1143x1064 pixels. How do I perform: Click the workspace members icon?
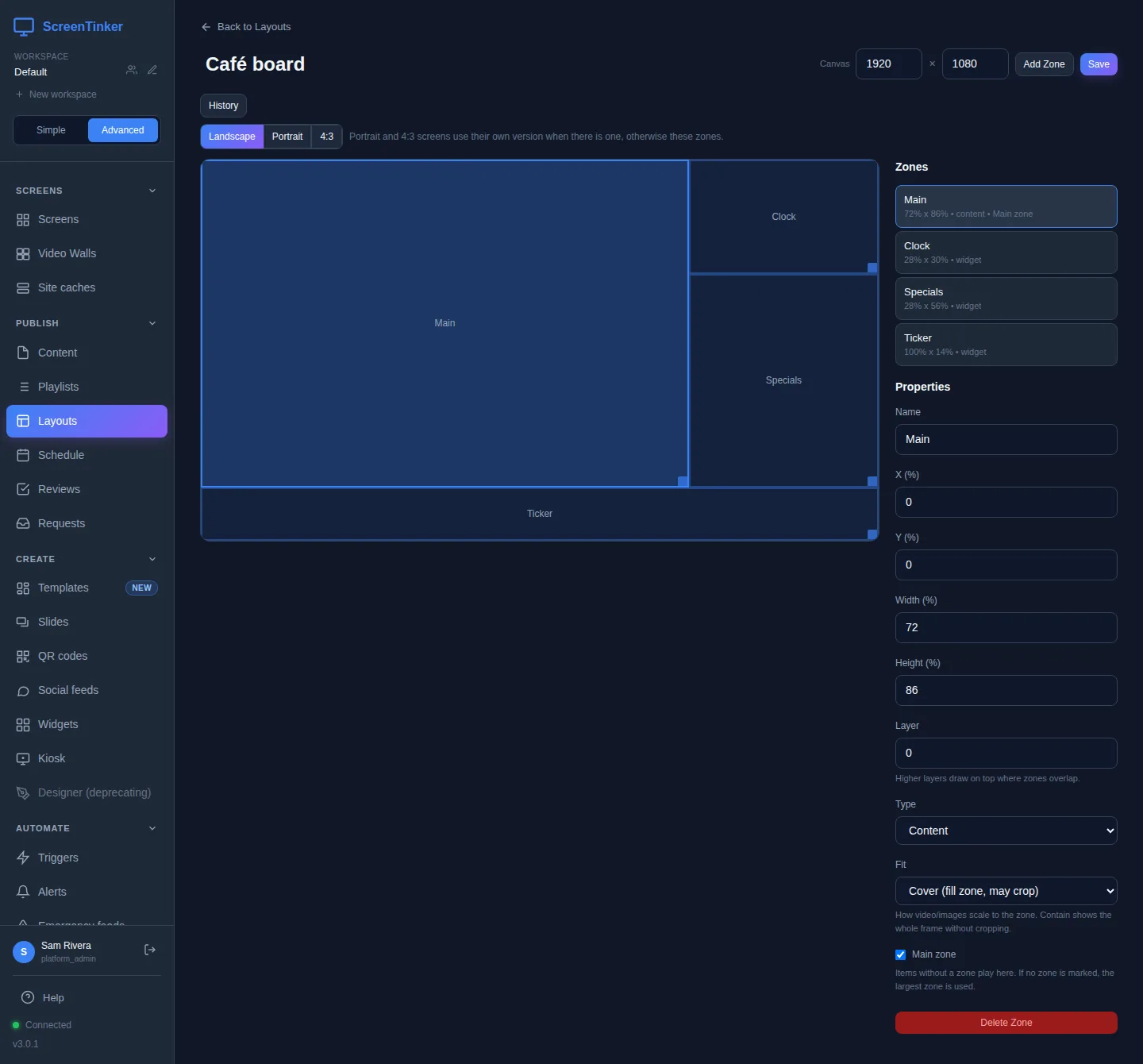132,71
